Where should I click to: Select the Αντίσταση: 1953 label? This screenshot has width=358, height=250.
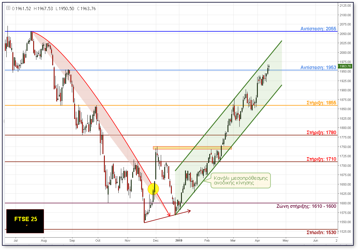318,67
